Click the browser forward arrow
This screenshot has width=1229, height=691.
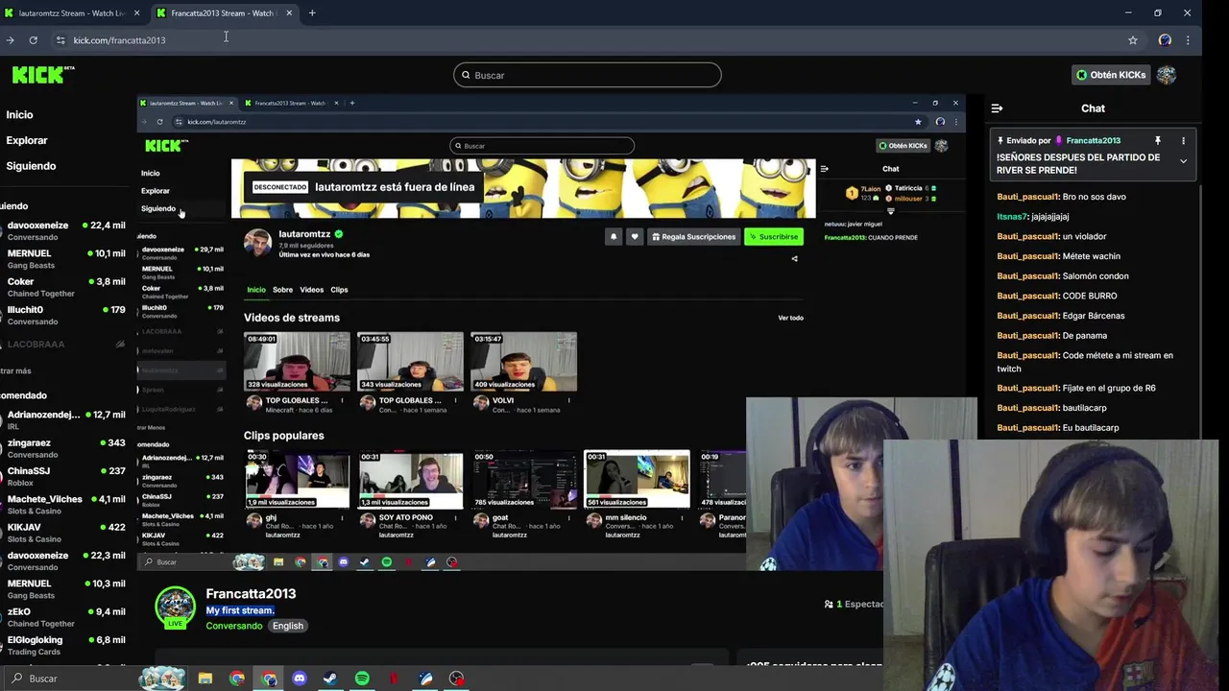(10, 40)
